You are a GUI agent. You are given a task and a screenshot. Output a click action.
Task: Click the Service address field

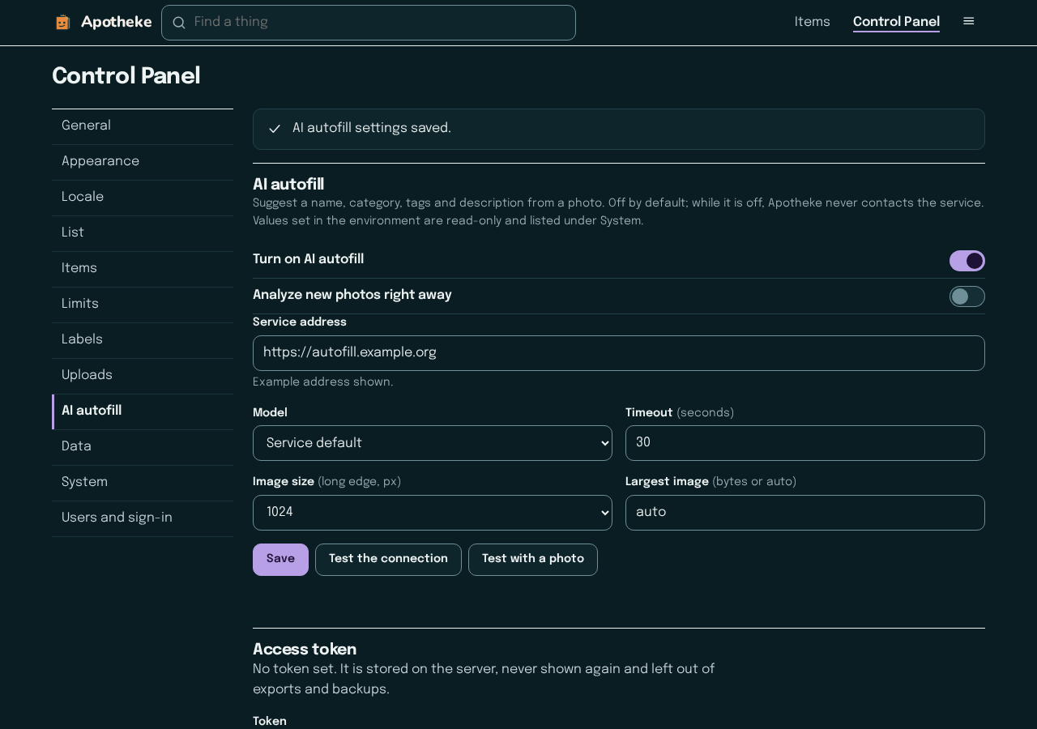click(x=619, y=353)
